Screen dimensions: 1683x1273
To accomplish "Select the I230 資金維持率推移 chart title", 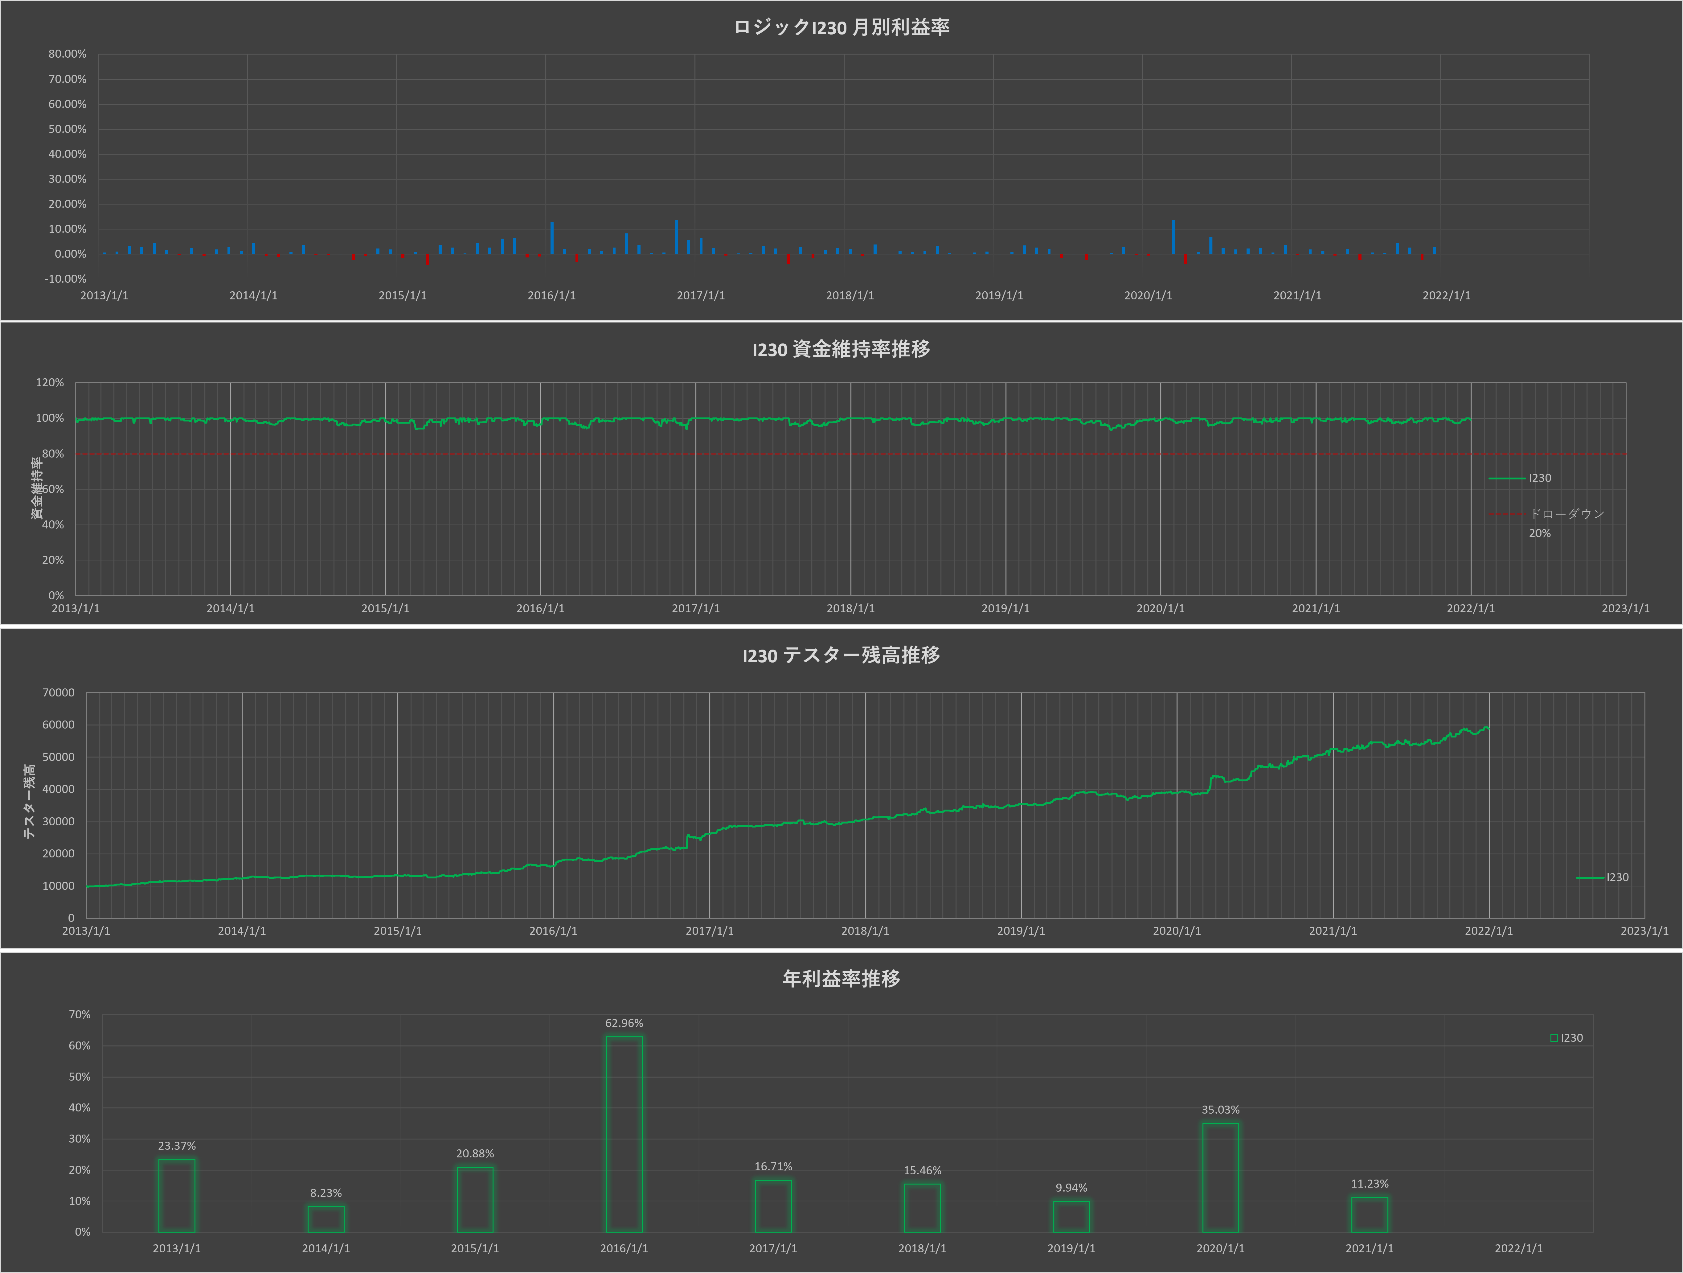I will [x=841, y=349].
